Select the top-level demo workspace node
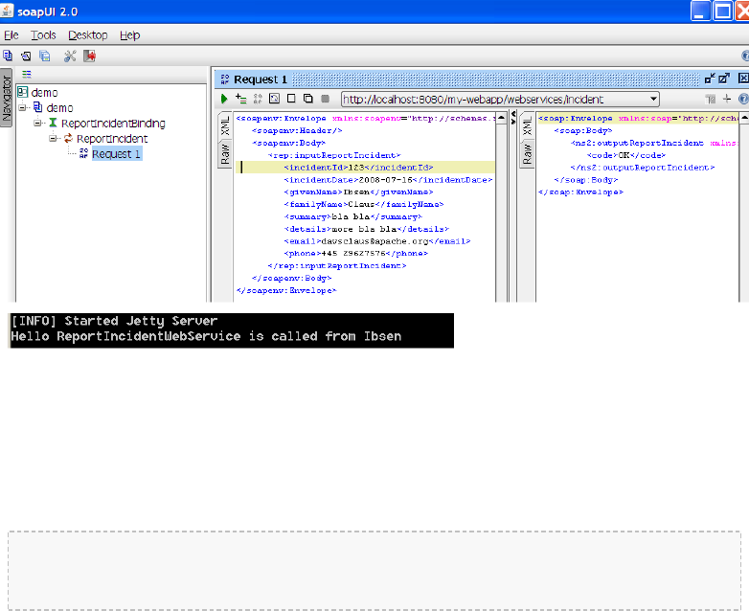This screenshot has height=611, width=749. click(x=44, y=92)
